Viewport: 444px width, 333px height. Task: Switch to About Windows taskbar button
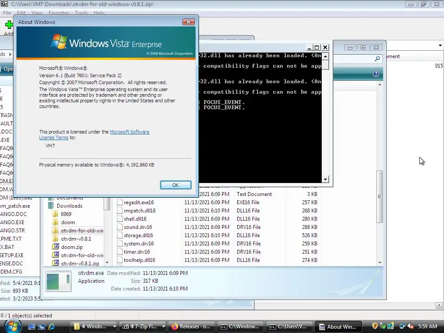(338, 326)
